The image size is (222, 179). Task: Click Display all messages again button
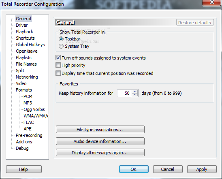pos(100,153)
